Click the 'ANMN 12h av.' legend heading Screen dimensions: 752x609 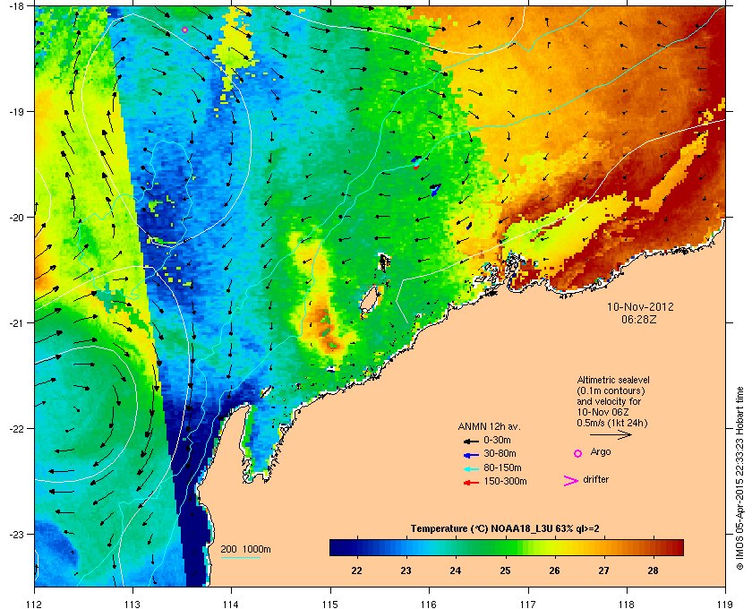pos(489,426)
